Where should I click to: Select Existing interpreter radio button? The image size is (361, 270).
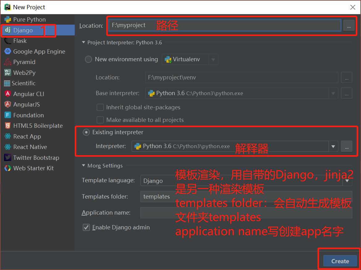click(x=86, y=132)
